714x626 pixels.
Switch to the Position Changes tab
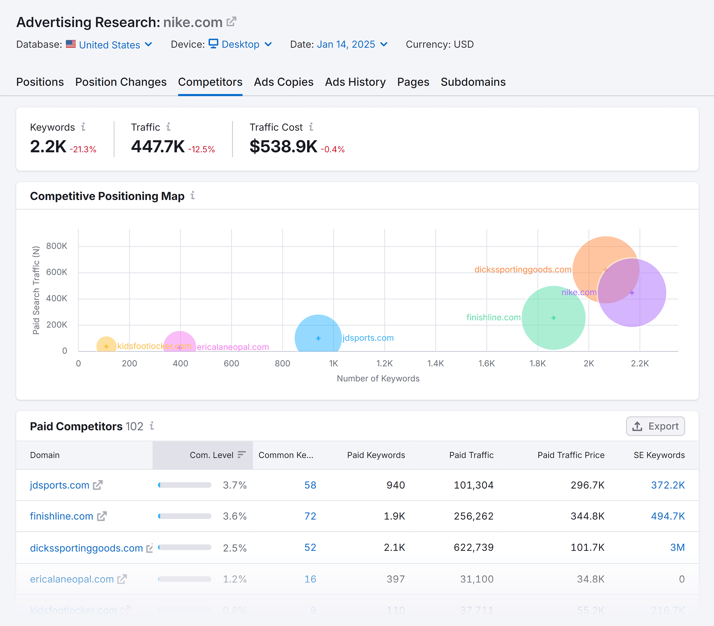[x=121, y=82]
